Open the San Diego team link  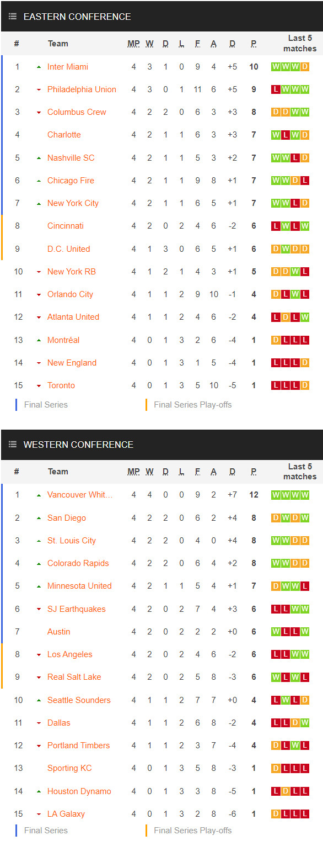coord(67,518)
